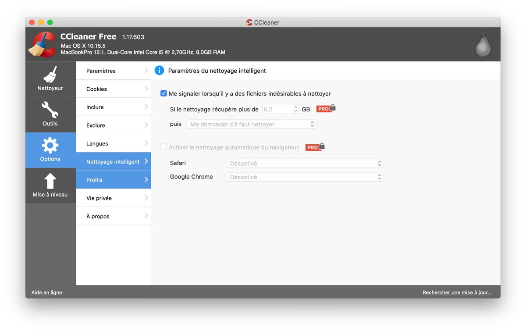Open the Inclure menu item
Screen dimensions: 526x332
[x=114, y=107]
